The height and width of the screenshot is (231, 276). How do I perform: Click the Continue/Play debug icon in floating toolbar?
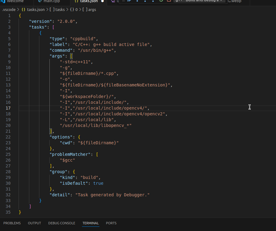coord(130,2)
